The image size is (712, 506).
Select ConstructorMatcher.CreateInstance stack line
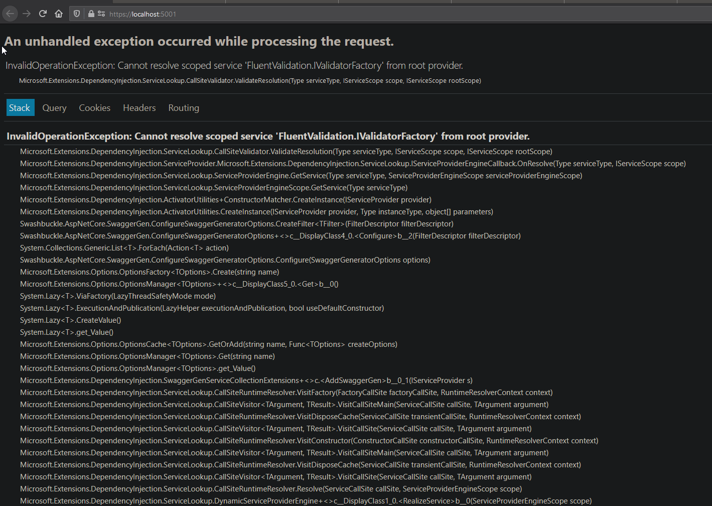226,200
